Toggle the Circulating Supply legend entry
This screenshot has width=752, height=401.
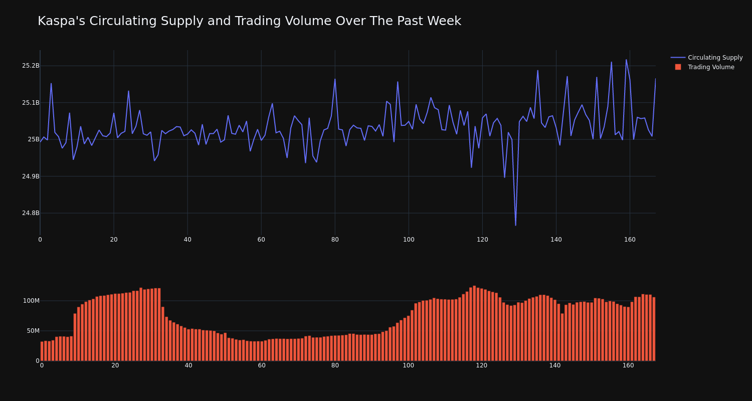click(706, 58)
